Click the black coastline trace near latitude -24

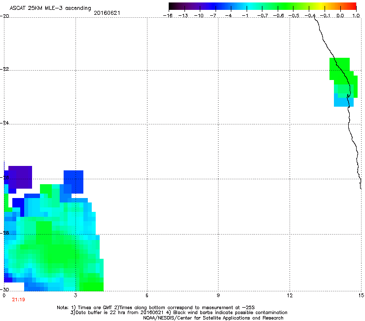pos(349,123)
